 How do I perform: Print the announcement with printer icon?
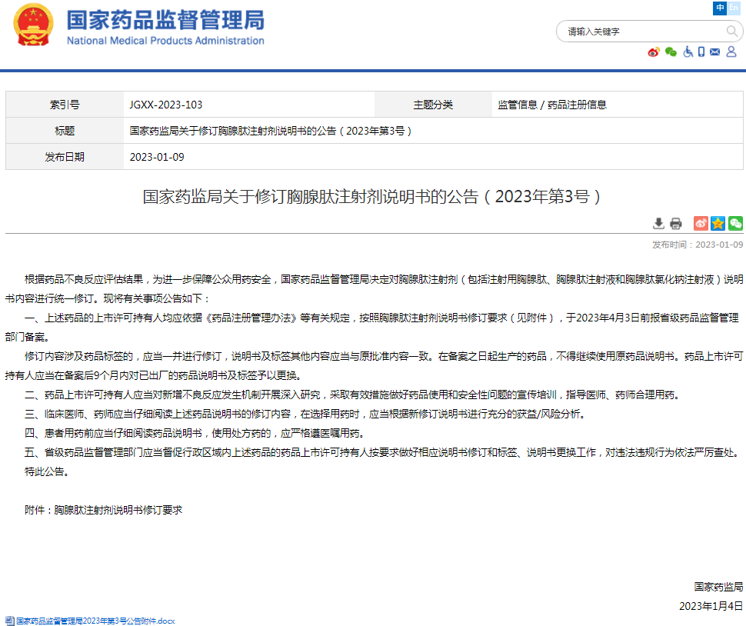click(675, 223)
